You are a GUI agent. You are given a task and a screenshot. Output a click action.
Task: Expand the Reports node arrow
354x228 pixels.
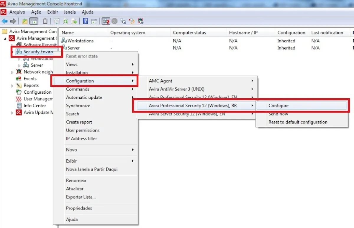tap(12, 86)
